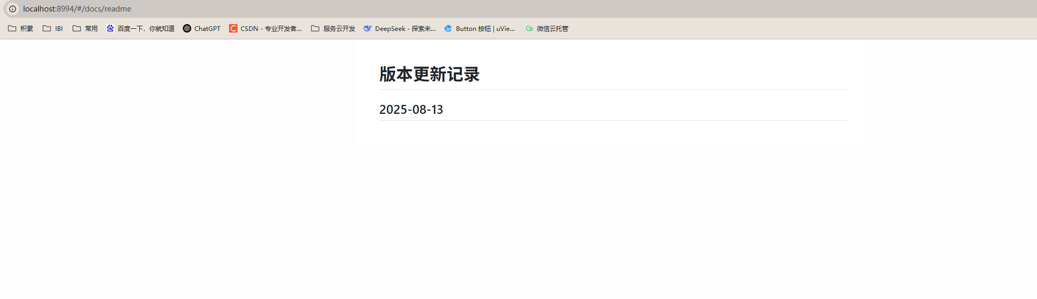Open the Button 按钮 uView bookmark text
The image size is (1037, 299).
485,28
